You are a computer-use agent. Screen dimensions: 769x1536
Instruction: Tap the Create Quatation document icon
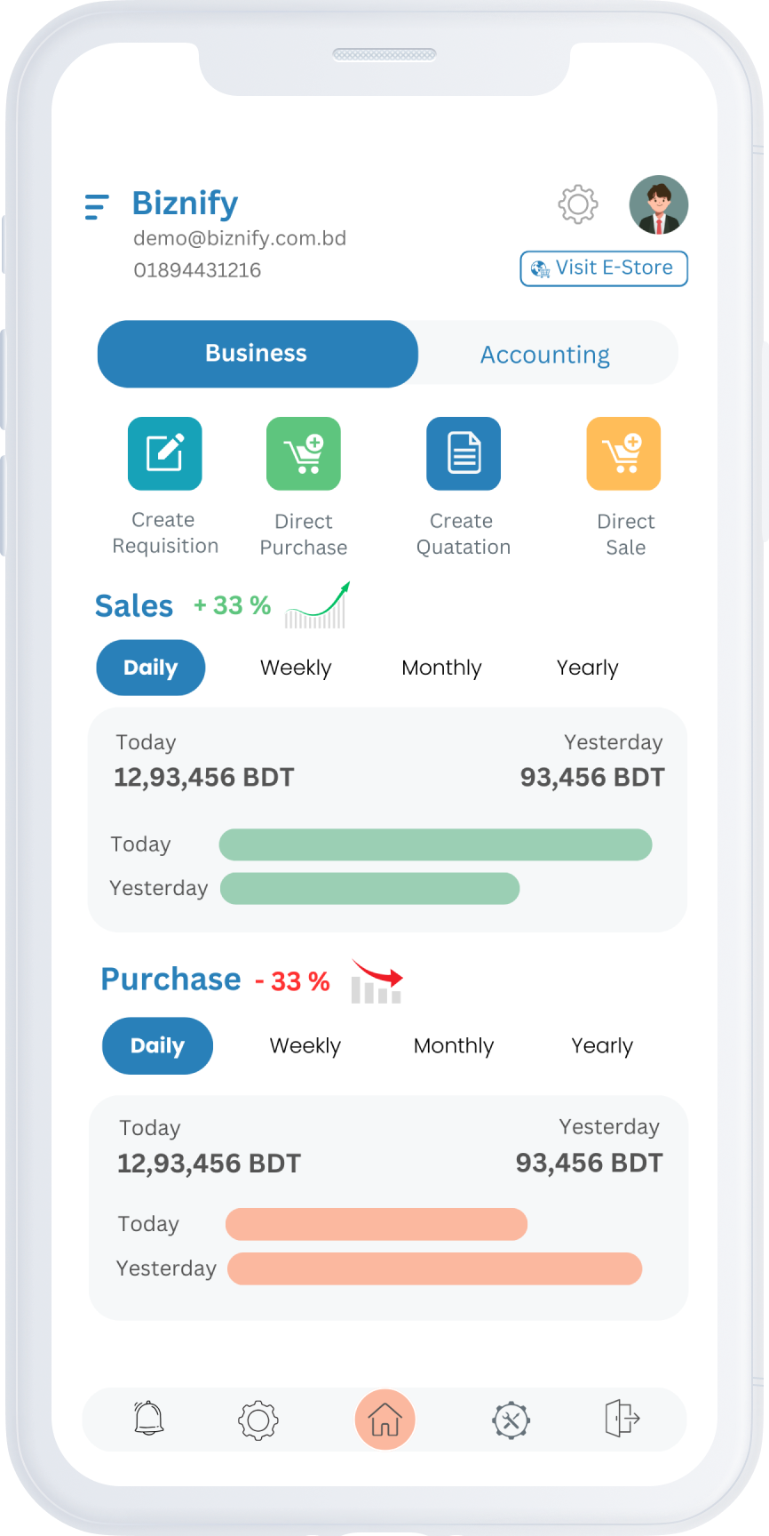tap(464, 453)
